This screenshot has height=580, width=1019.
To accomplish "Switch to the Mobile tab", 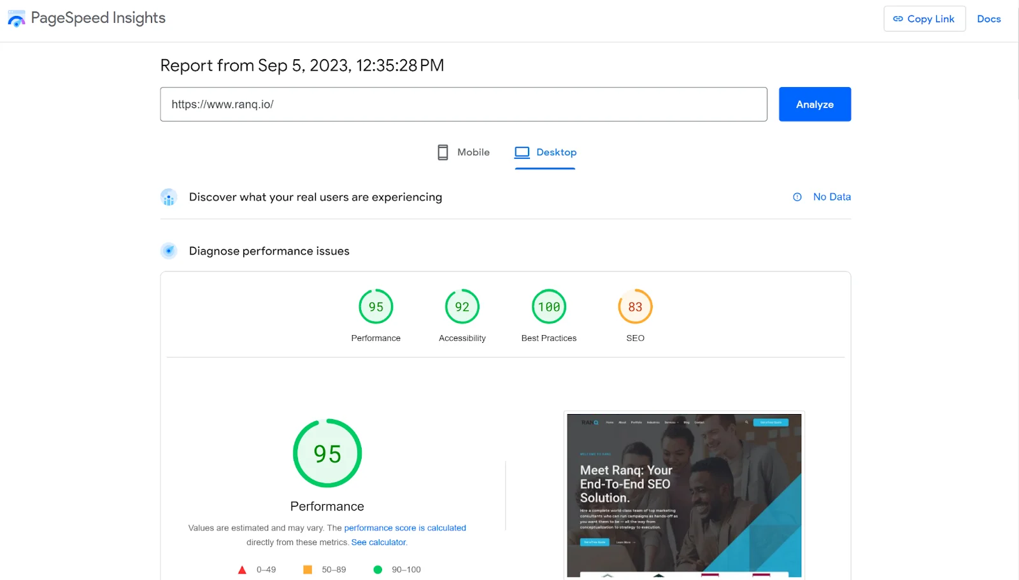I will (464, 153).
